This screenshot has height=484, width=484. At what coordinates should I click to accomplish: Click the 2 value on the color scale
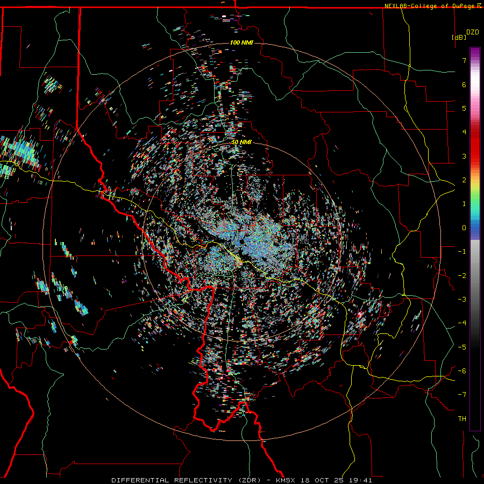[x=464, y=180]
